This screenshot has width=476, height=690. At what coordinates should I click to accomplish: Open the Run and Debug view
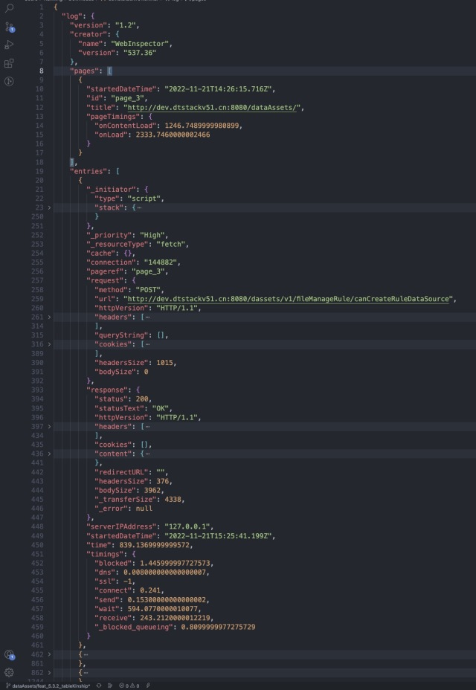(x=9, y=45)
